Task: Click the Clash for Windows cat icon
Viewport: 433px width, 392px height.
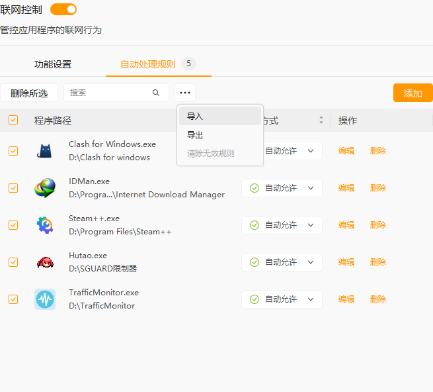Action: pos(45,151)
